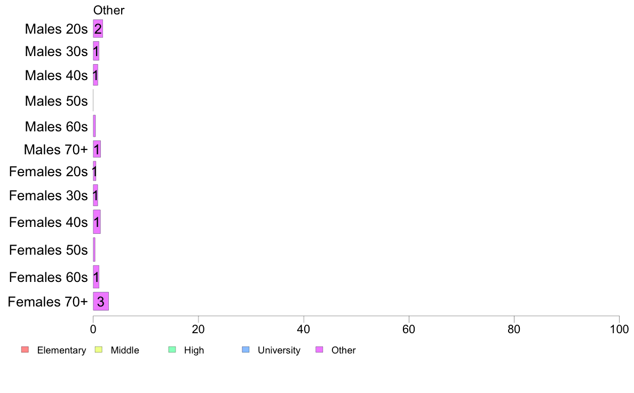
Task: Click the 'Males 60s' row label
Action: pyautogui.click(x=56, y=126)
